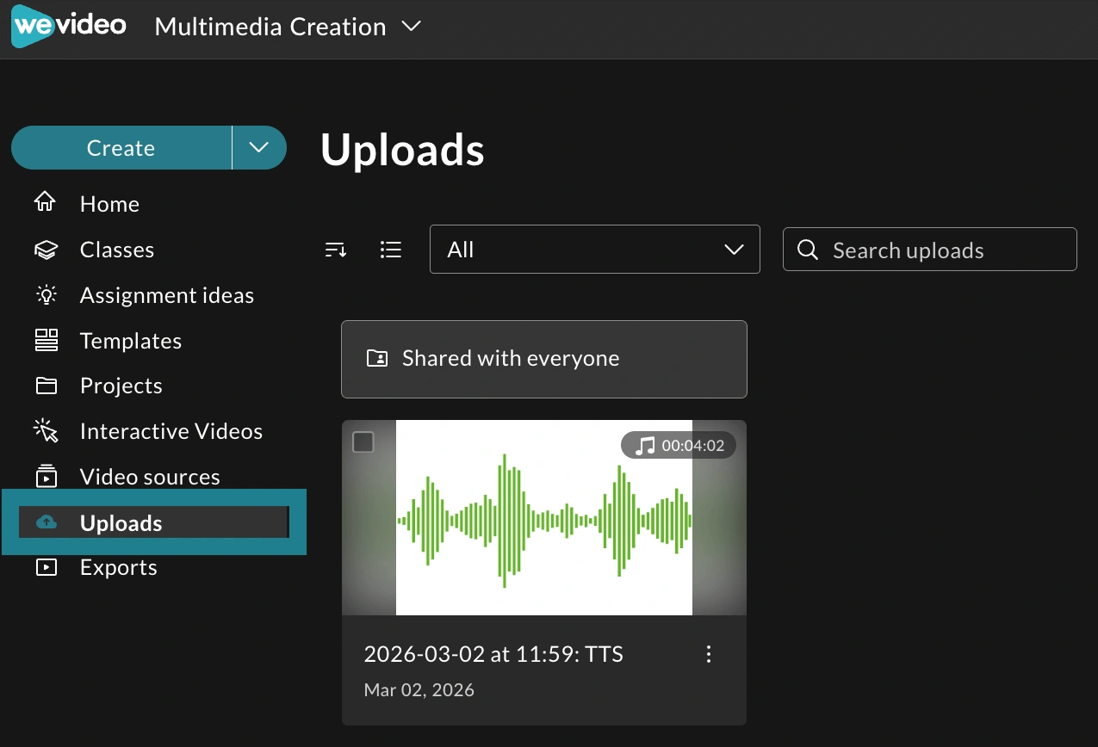Click the Assignment ideas lightbulb icon
The width and height of the screenshot is (1098, 747).
(46, 295)
